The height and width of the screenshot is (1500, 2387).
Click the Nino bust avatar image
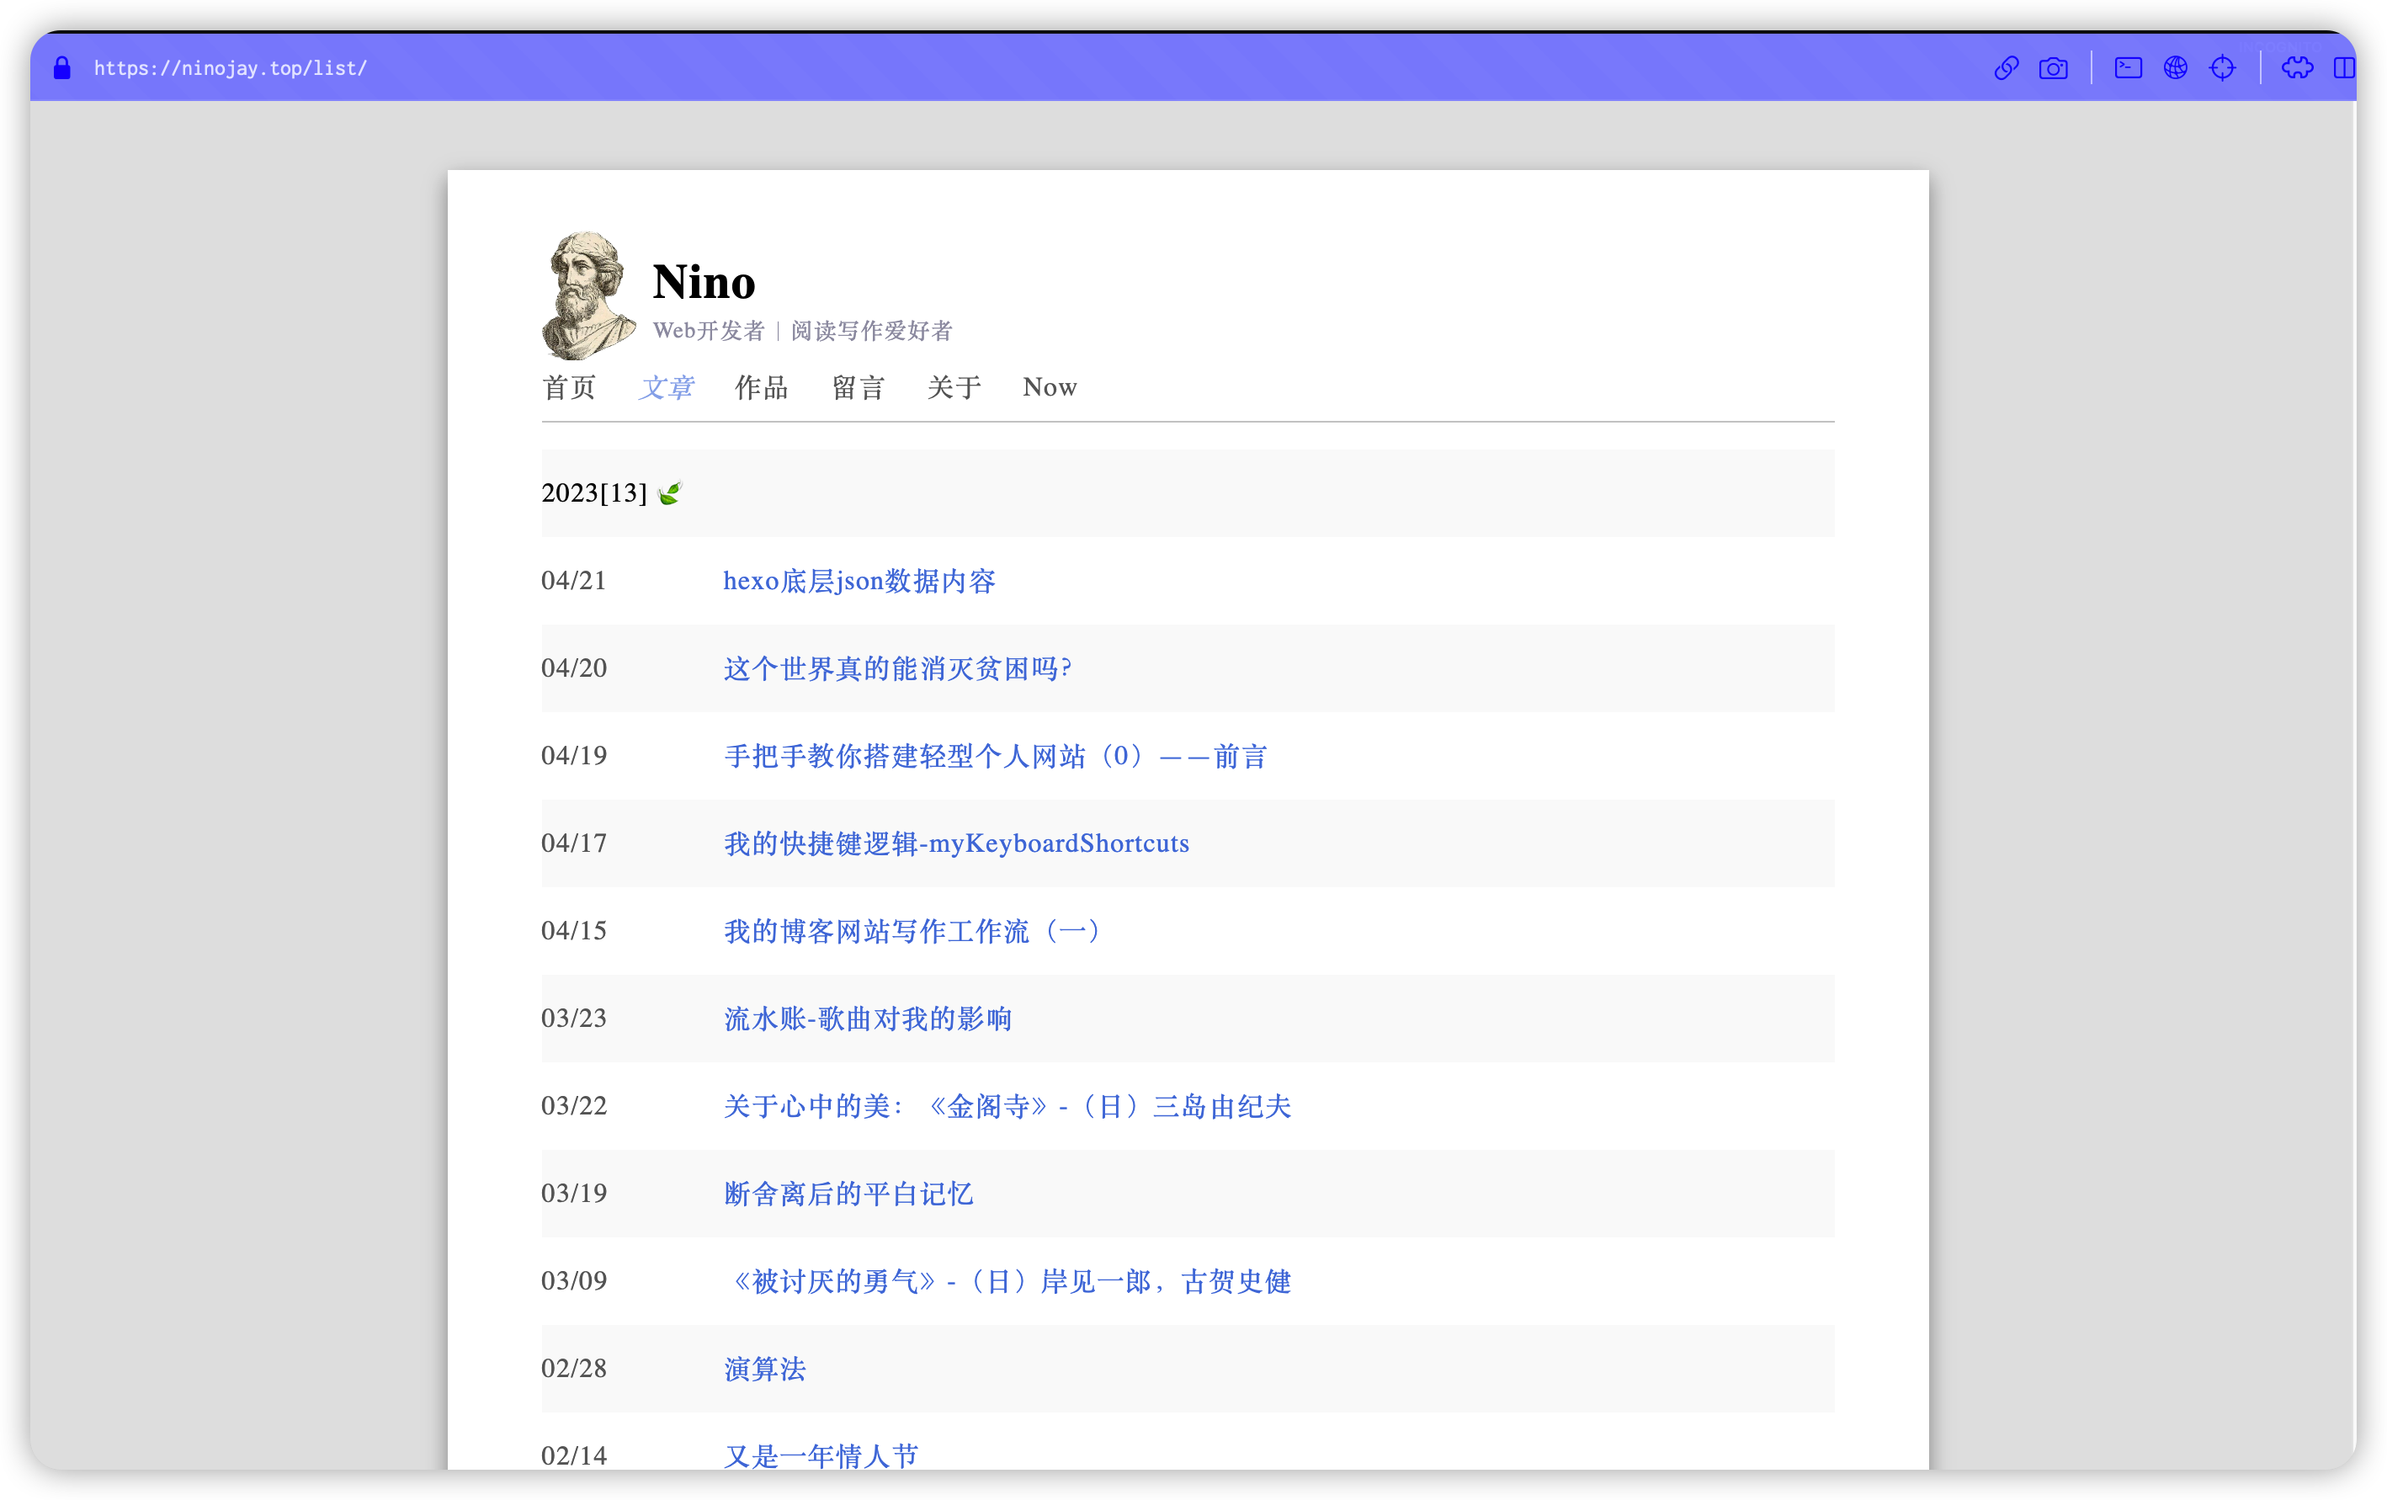(587, 295)
